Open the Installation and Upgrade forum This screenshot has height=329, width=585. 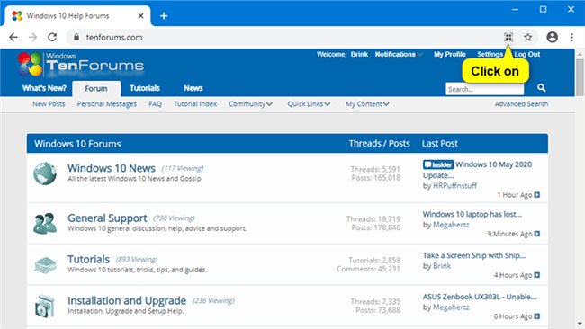[127, 300]
